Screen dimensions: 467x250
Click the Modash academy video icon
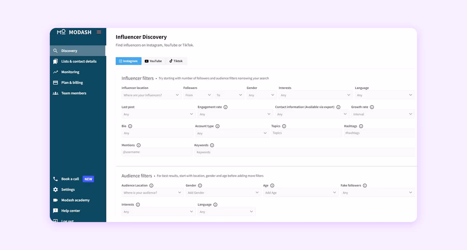coord(55,200)
